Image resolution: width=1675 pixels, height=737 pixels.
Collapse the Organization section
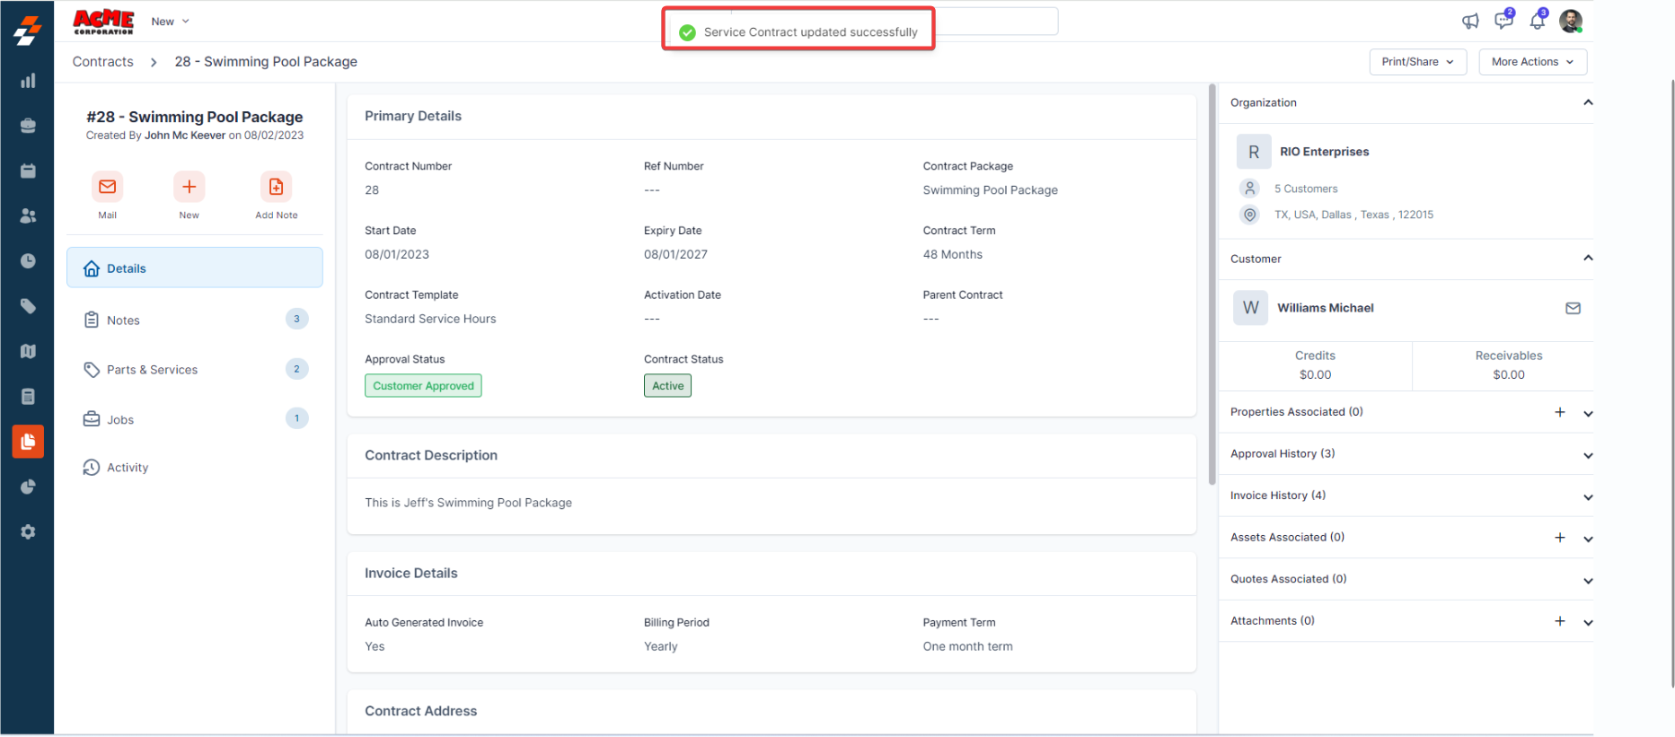coord(1588,102)
